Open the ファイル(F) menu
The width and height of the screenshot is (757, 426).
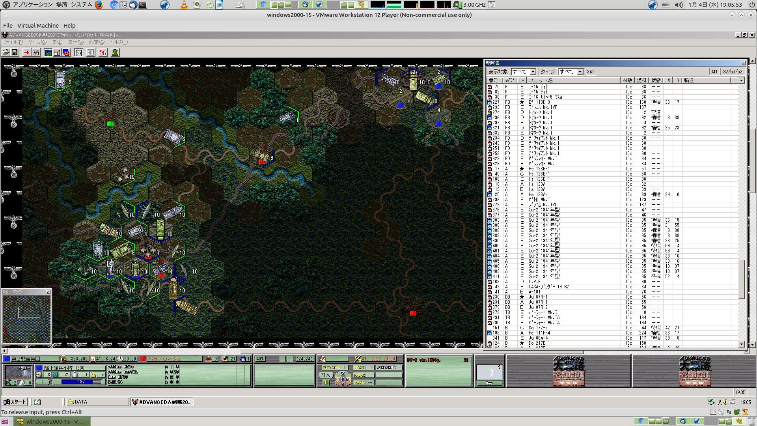[13, 42]
